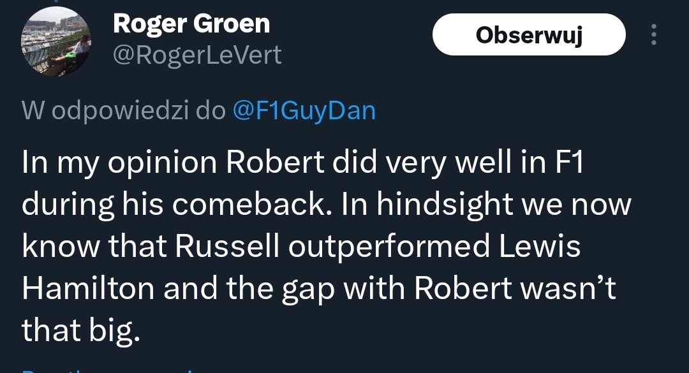Click the word 'Lewis' in the tweet

(x=542, y=247)
